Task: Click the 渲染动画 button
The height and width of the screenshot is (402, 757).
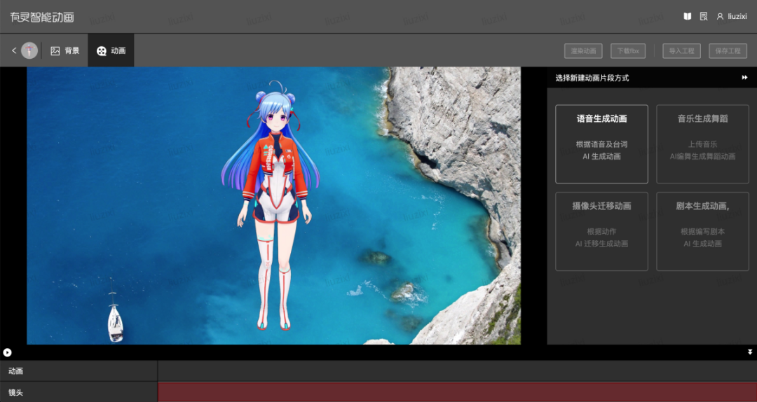Action: point(583,51)
